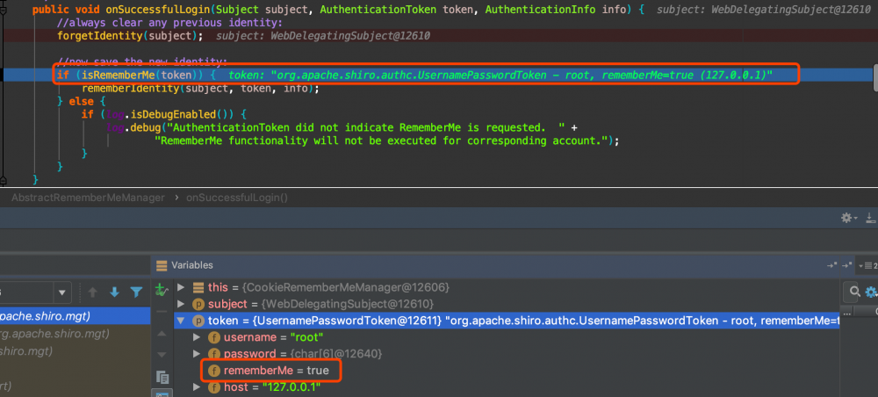Select the highlighted 'apache.shiro.mgt)' stack frame

coord(75,316)
